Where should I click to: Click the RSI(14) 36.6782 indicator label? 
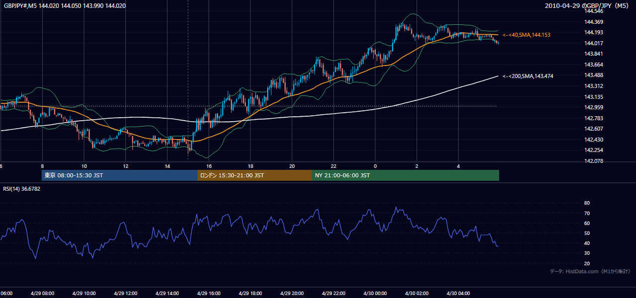22,189
